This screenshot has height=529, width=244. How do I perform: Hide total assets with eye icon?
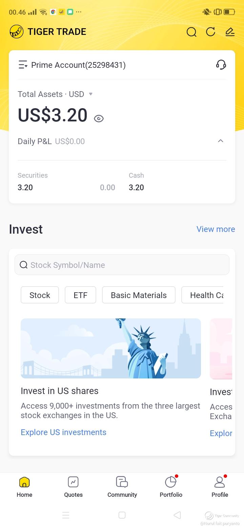(x=99, y=118)
